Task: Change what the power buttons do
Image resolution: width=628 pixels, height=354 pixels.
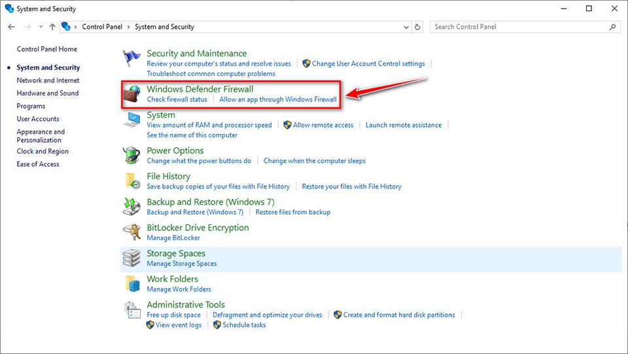Action: coord(199,161)
